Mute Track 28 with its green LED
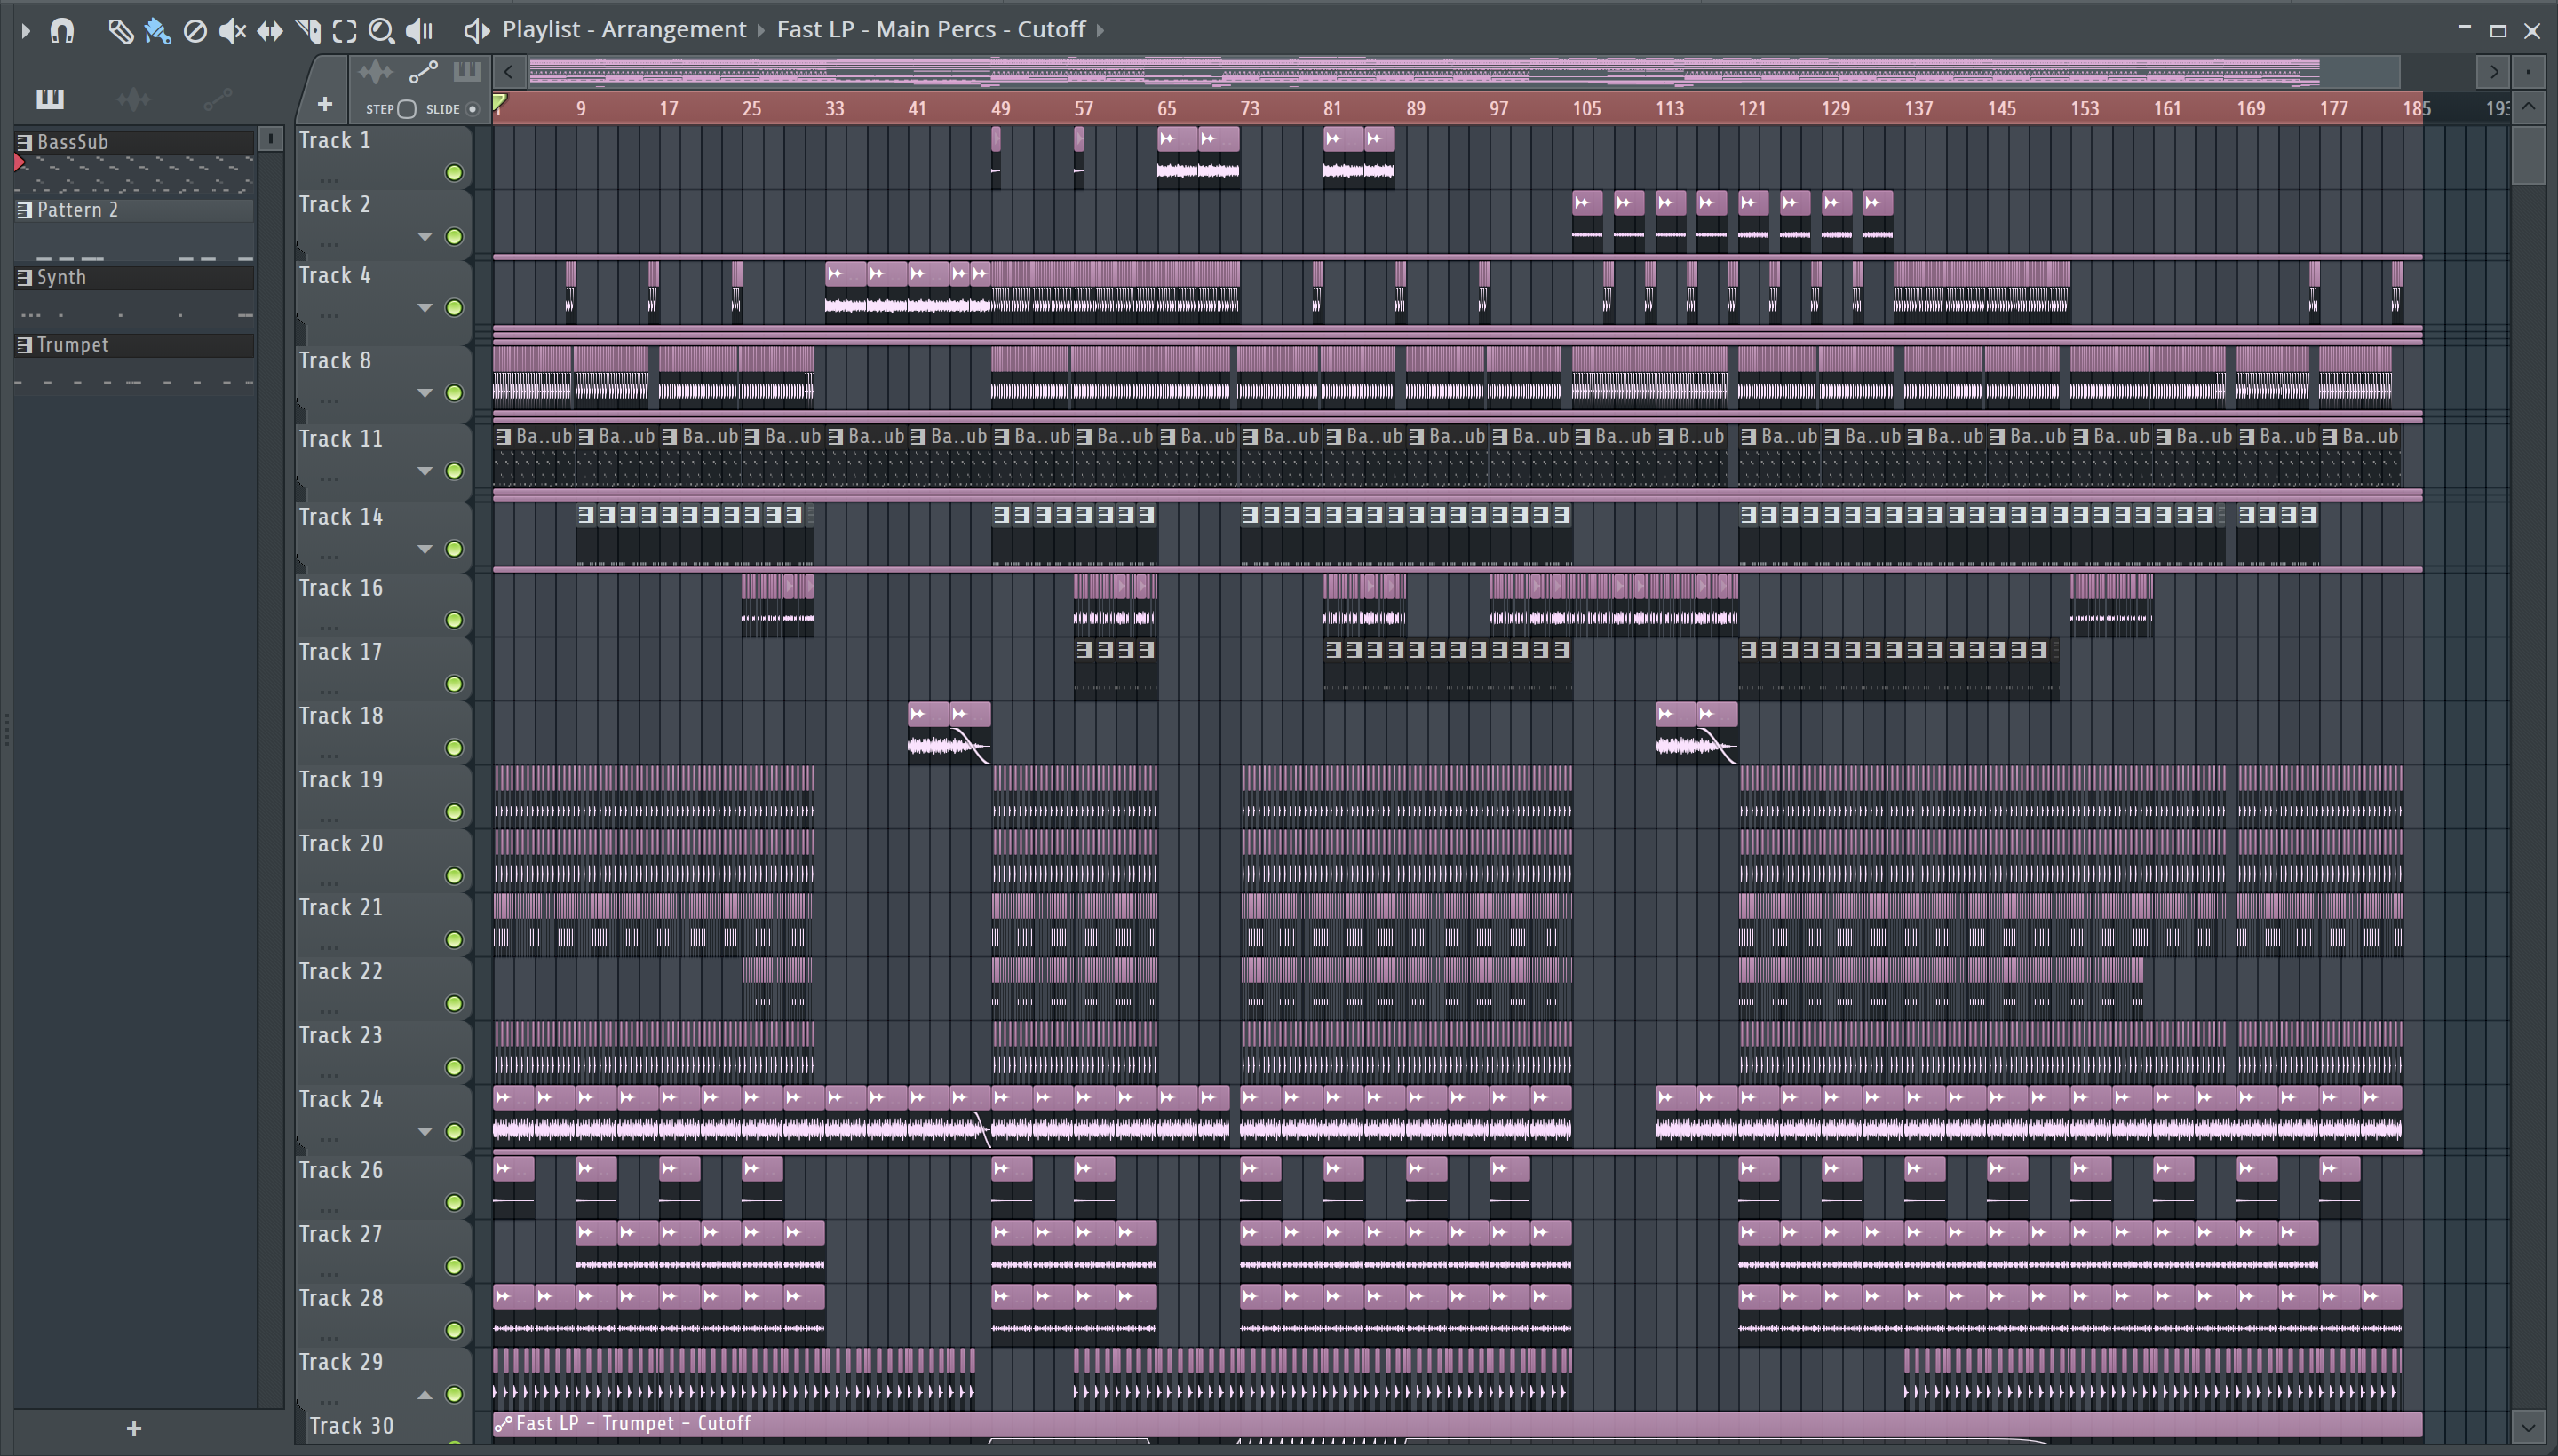This screenshot has height=1456, width=2558. coord(454,1330)
